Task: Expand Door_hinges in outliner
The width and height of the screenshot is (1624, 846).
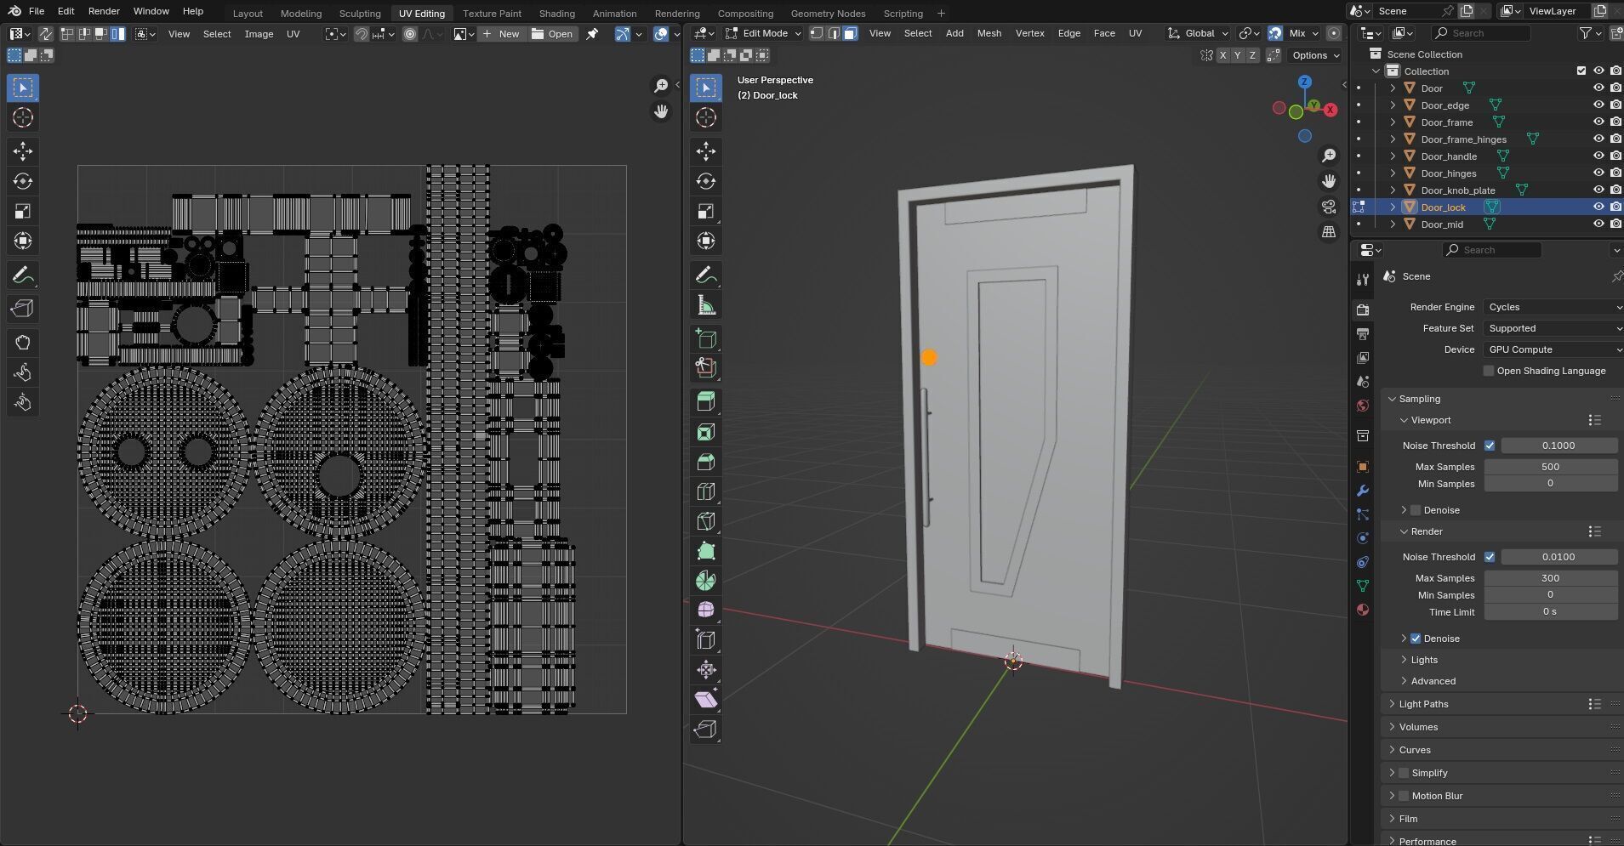Action: [x=1393, y=173]
